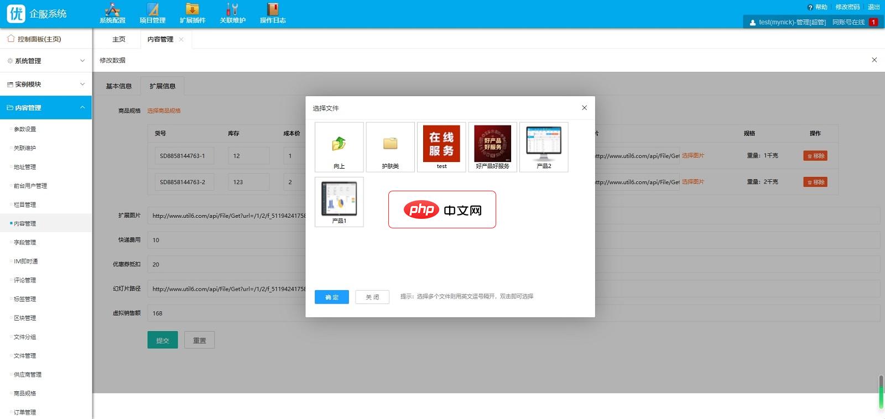Expand the 实例模块 menu section
Screen dimensions: 885x419
[46, 84]
